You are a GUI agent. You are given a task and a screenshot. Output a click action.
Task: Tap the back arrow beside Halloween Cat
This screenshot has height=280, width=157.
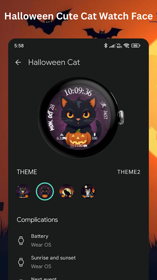click(18, 62)
